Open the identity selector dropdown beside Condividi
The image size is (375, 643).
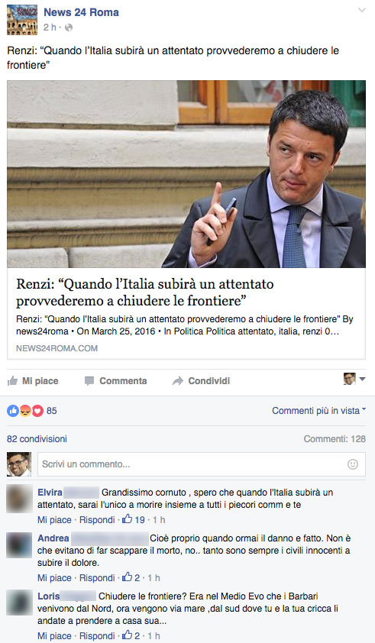pos(354,379)
